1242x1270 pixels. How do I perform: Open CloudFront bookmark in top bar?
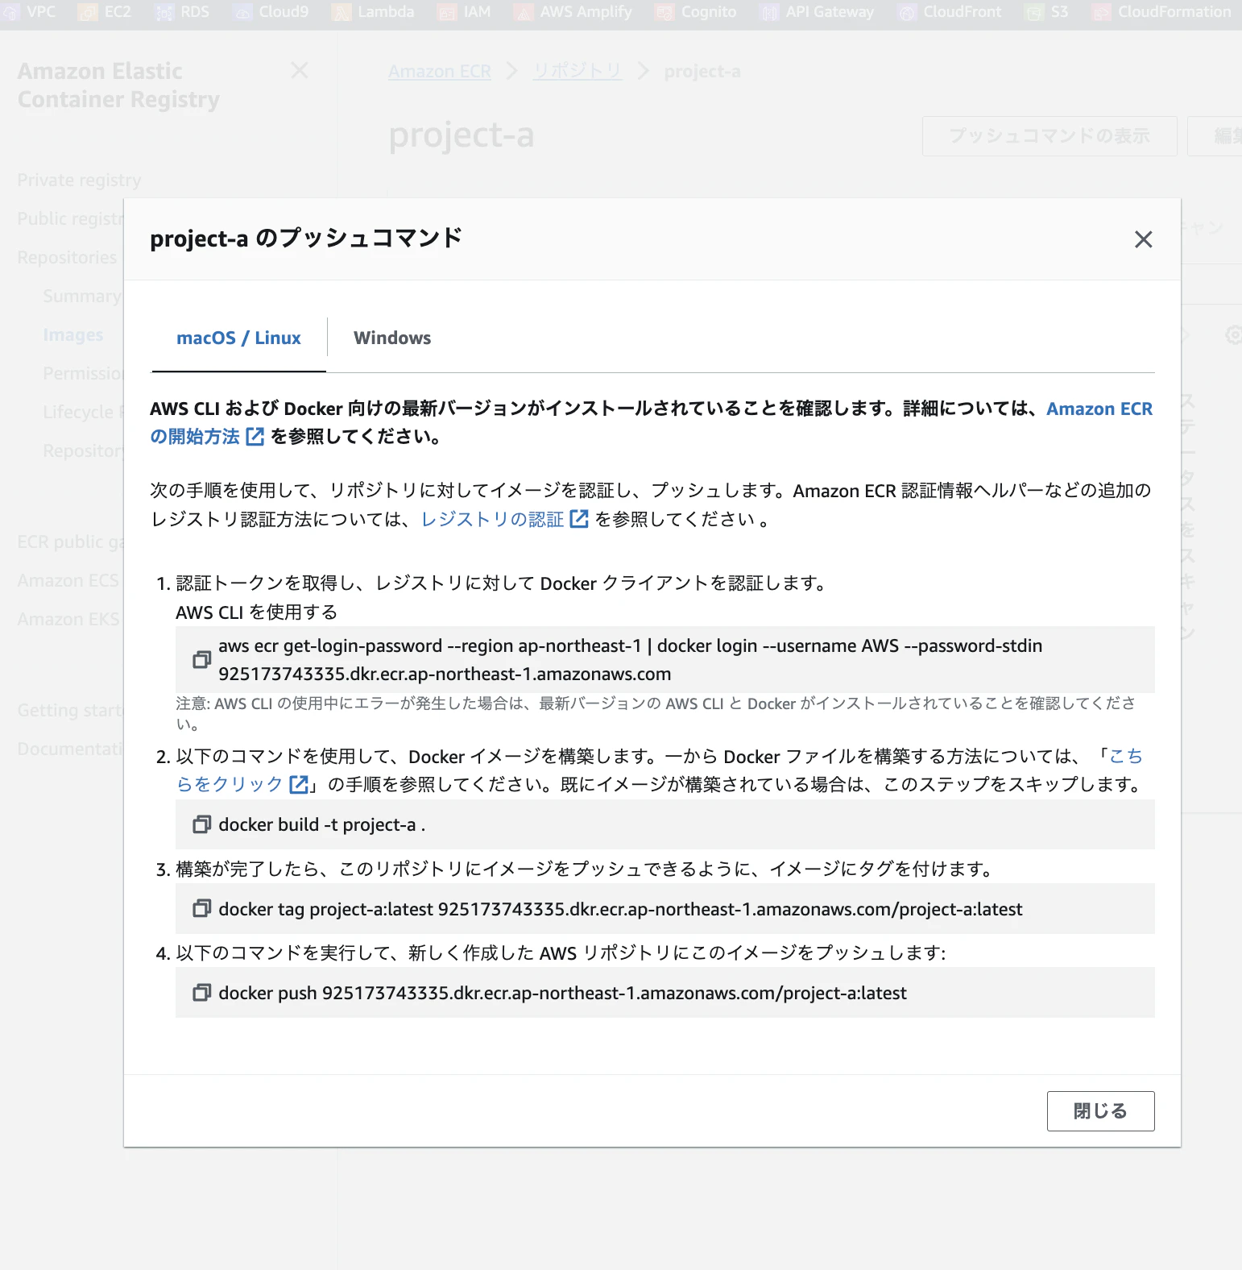[950, 12]
